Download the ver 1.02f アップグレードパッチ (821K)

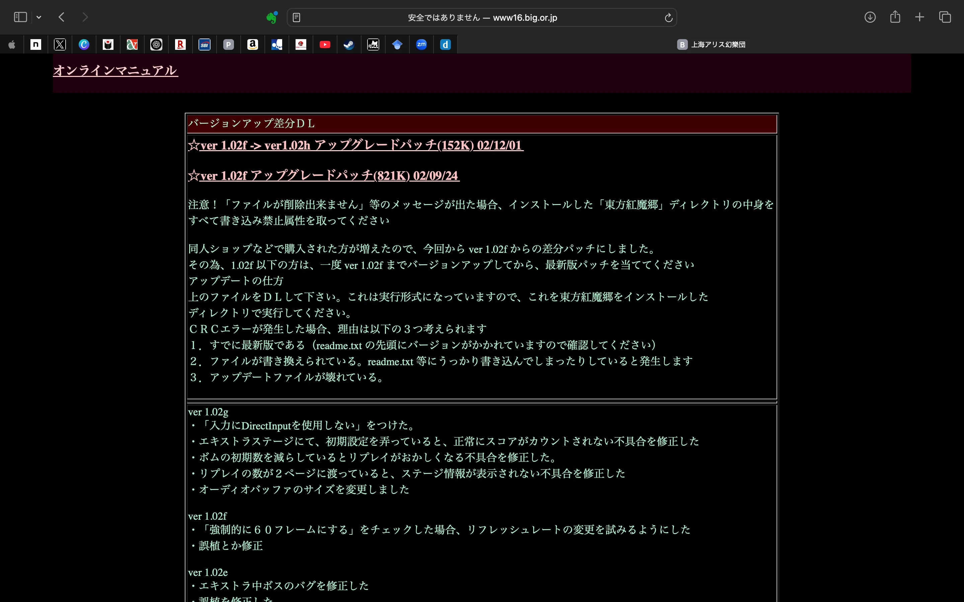click(x=324, y=176)
